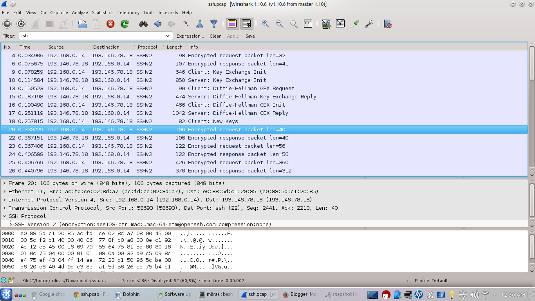535x301 pixels.
Task: Click the Expression... button
Action: [190, 36]
